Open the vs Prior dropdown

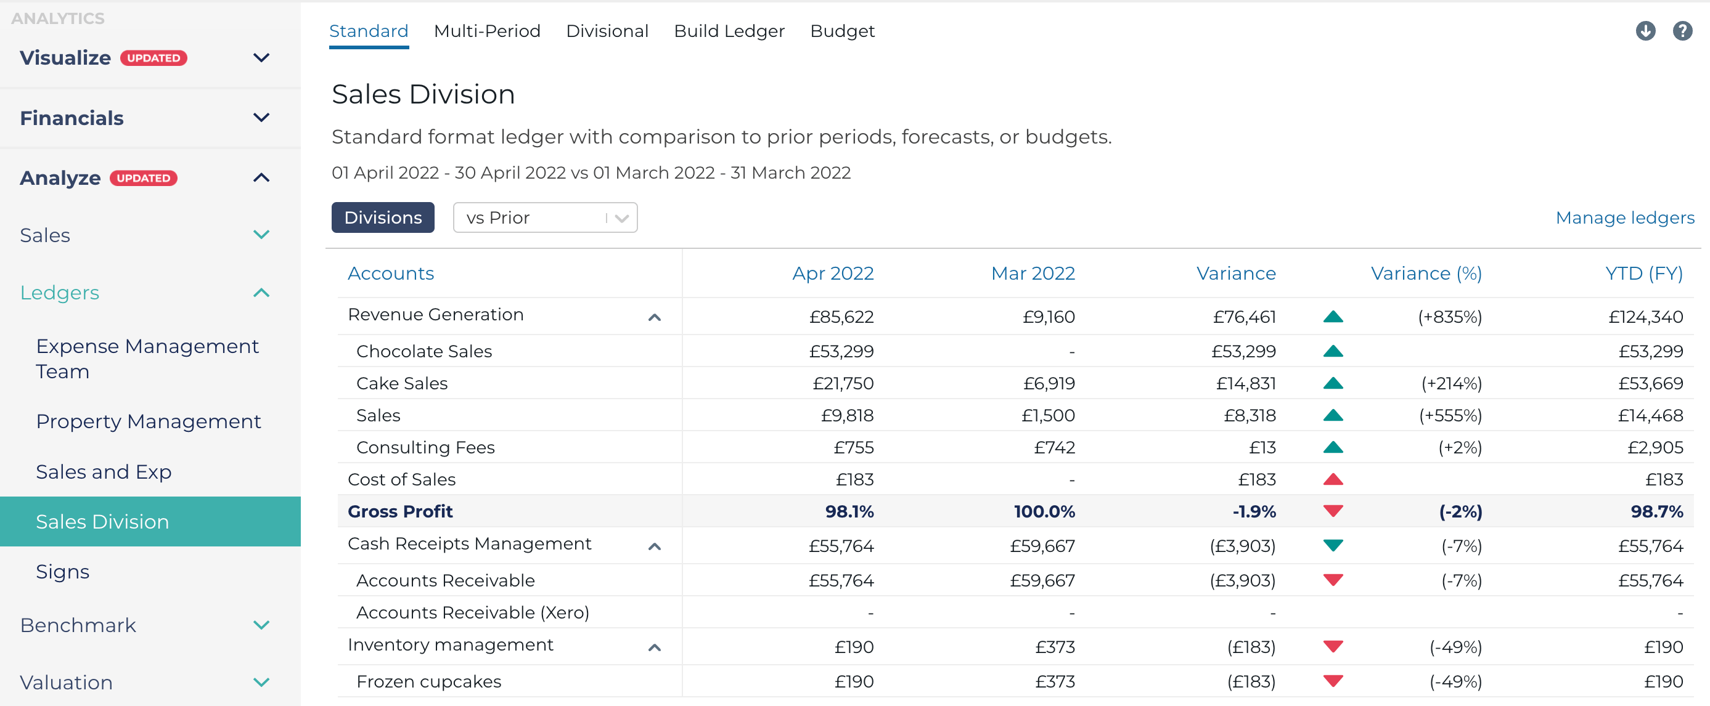click(x=544, y=217)
